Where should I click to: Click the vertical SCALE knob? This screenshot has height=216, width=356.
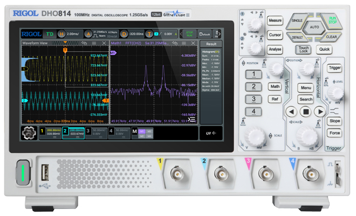coord(254,137)
